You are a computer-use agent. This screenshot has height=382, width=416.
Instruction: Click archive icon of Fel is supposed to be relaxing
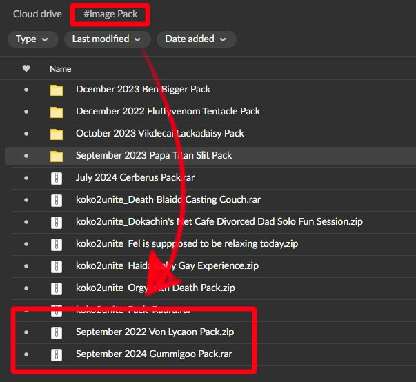point(57,244)
